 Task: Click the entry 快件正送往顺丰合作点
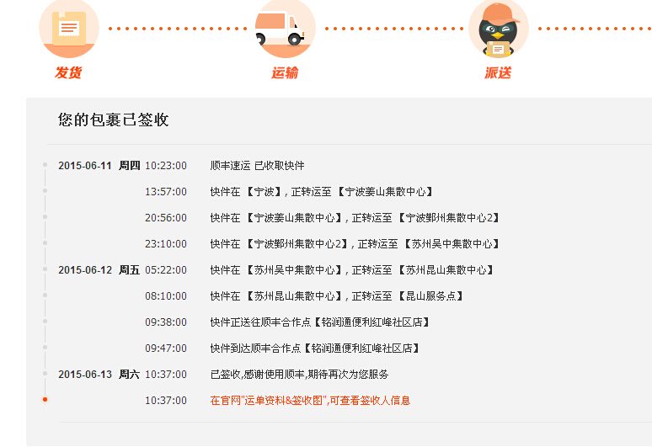coord(320,322)
